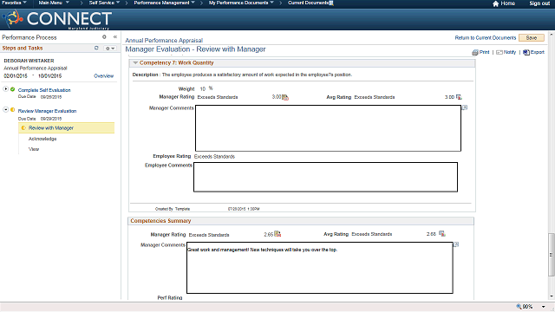Select the Acknowledge task

point(42,139)
